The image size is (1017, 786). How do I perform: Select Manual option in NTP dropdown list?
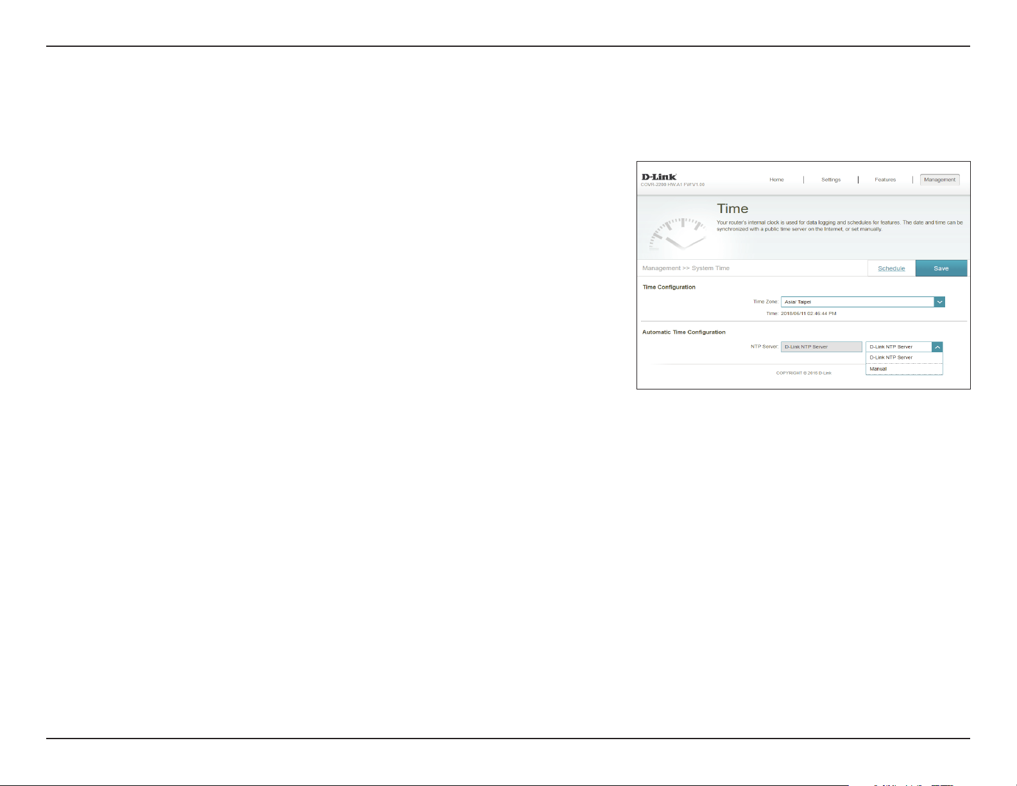(904, 369)
